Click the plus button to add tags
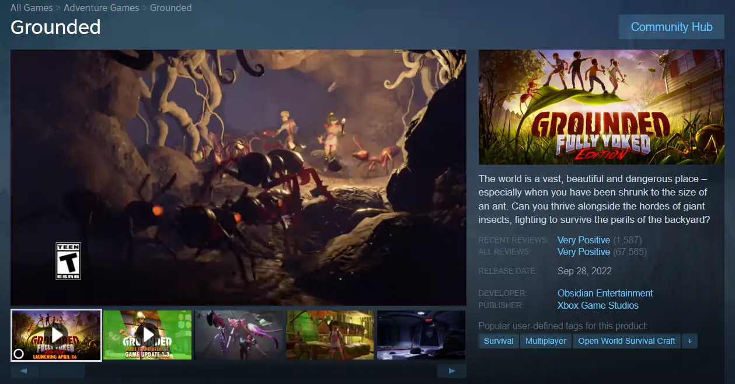Viewport: 735px width, 384px height. click(689, 341)
